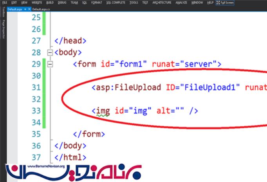Click line number 32

pyautogui.click(x=36, y=99)
